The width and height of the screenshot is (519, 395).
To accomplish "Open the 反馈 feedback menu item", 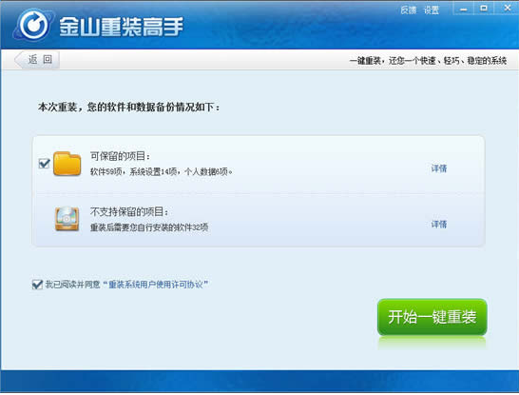I will pos(409,10).
